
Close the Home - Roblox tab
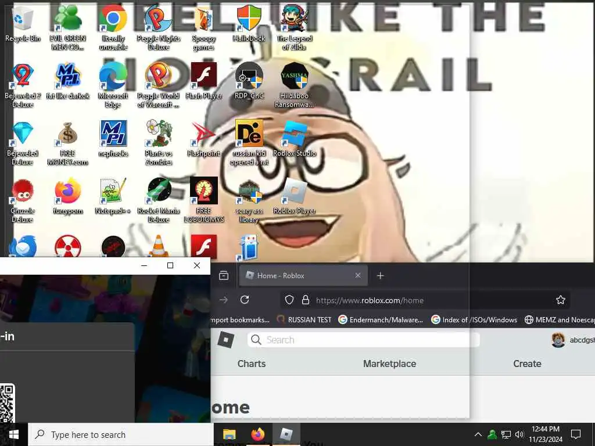[357, 276]
